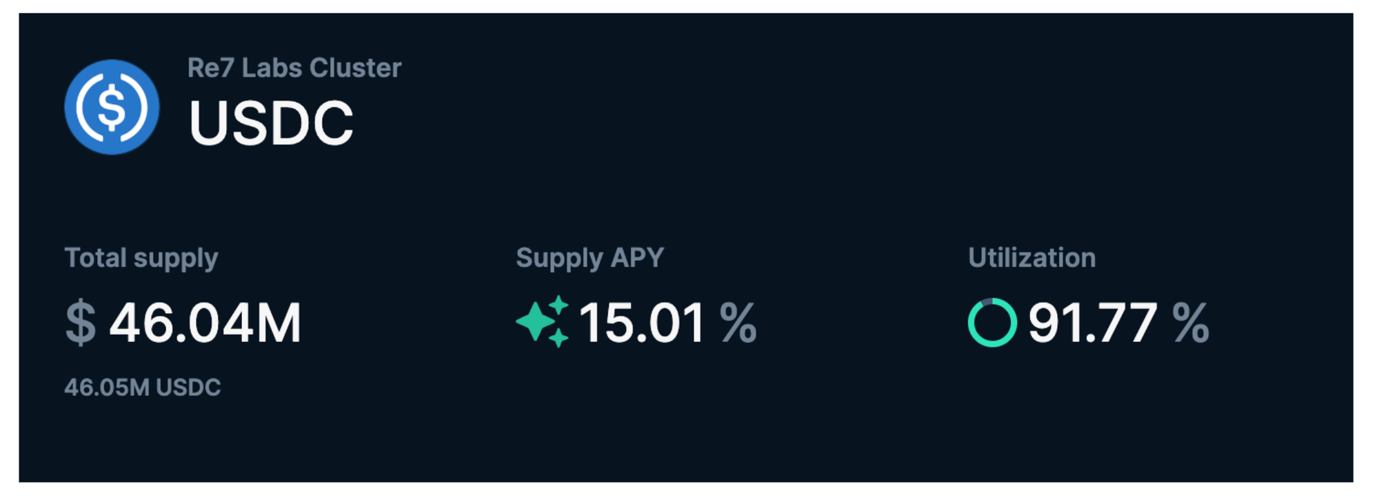Viewport: 1379px width, 502px height.
Task: Select the 15.01 supply APY value
Action: [641, 323]
